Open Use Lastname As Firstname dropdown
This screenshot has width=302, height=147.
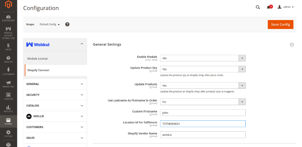[203, 102]
